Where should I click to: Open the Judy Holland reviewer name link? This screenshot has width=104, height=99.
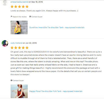[x=16, y=43]
